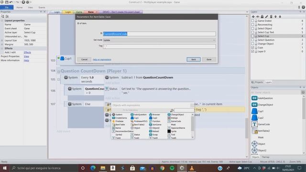
Task: Switch to the DEMO event sheet tab
Action: click(x=121, y=12)
